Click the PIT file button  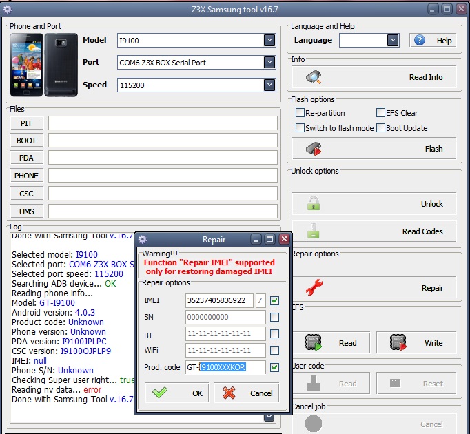[x=26, y=123]
